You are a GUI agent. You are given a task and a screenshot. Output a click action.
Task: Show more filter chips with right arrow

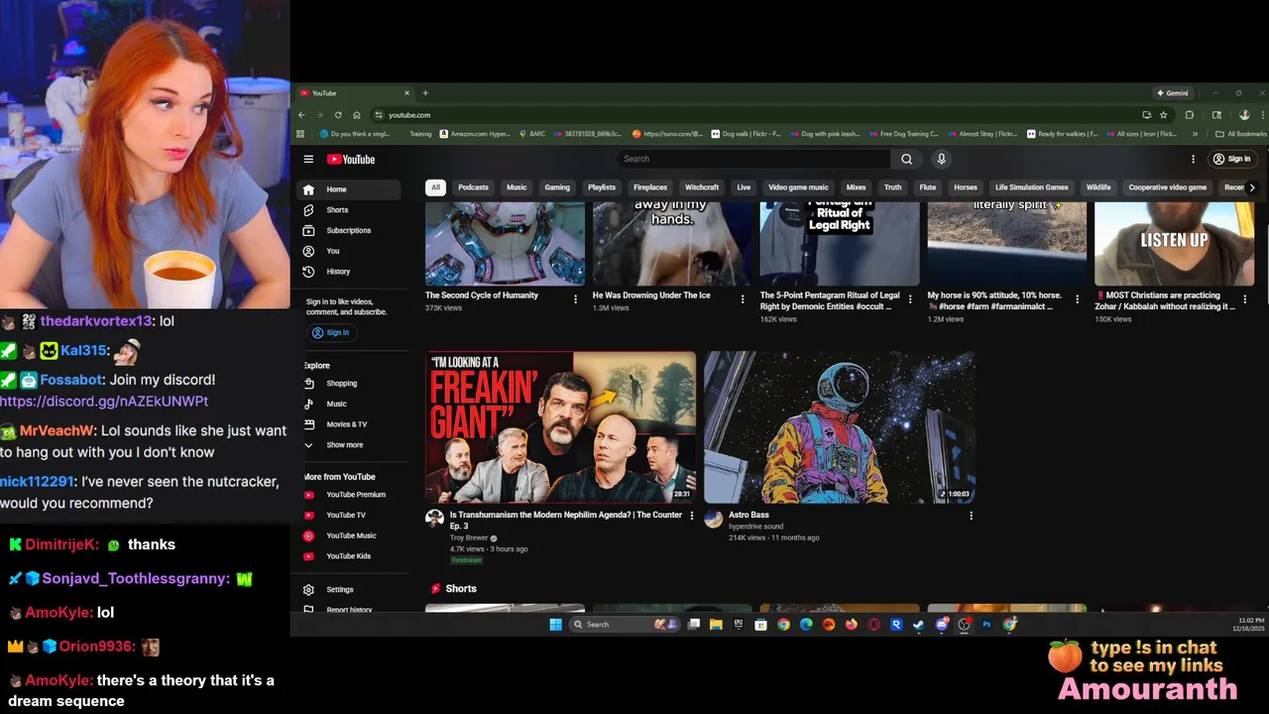tap(1252, 187)
